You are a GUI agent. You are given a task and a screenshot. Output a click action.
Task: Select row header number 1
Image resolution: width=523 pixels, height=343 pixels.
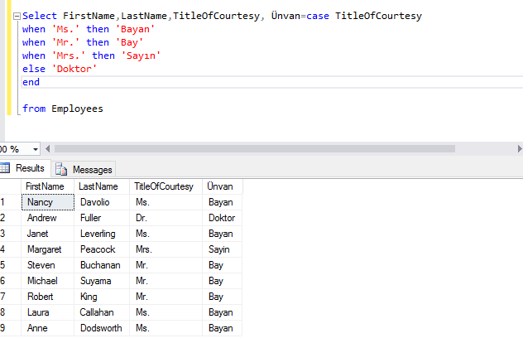click(10, 202)
